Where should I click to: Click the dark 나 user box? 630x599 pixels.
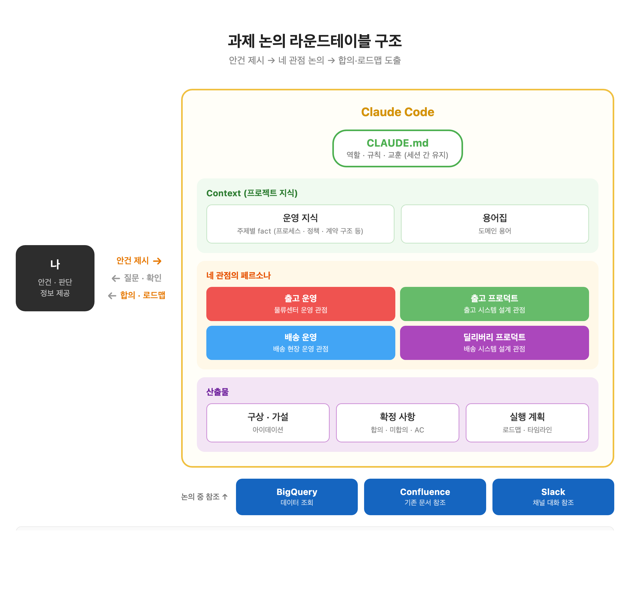pos(55,278)
